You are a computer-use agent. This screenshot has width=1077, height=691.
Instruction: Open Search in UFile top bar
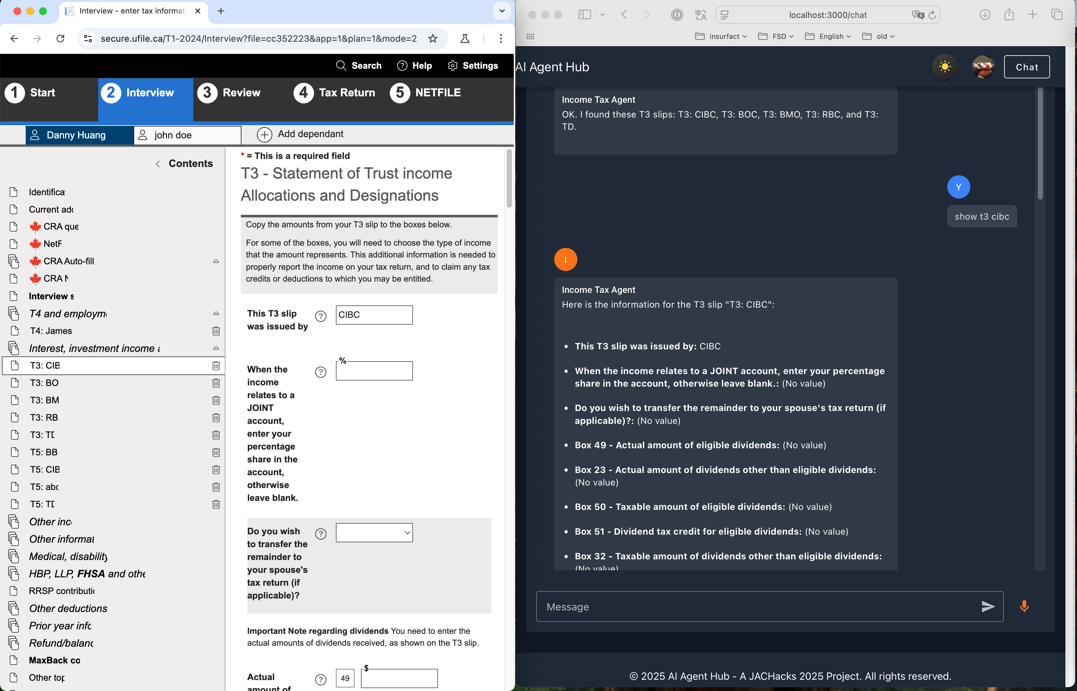tap(359, 66)
